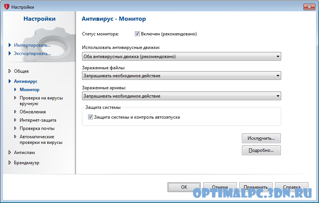This screenshot has height=203, width=319.
Task: Collapse the Антивирус tree arrow
Action: click(9, 81)
